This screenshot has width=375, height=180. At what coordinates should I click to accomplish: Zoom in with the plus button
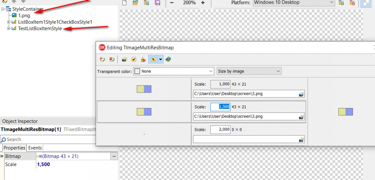point(203,3)
